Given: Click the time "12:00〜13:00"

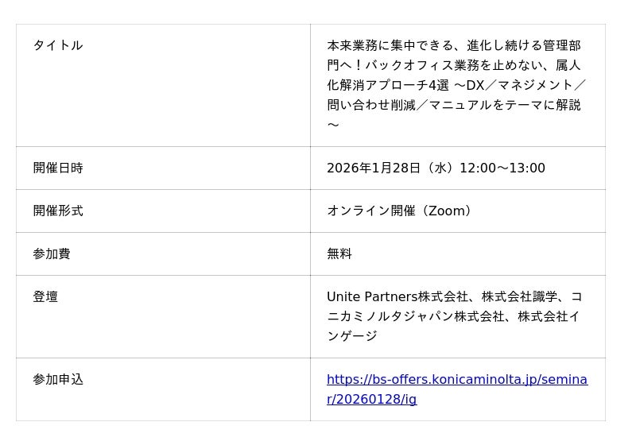Looking at the screenshot, I should (502, 168).
